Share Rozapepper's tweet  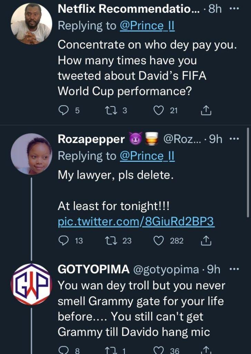[206, 240]
